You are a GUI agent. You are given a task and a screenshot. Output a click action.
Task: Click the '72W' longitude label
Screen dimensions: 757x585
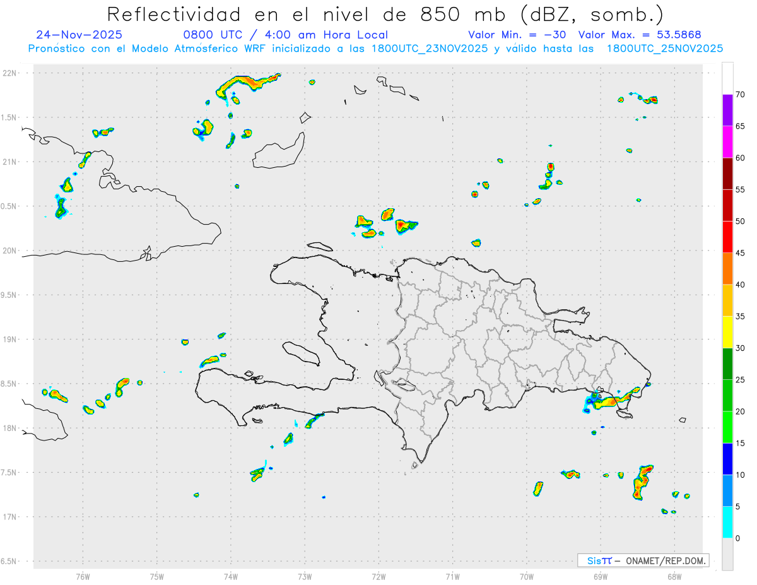378,576
